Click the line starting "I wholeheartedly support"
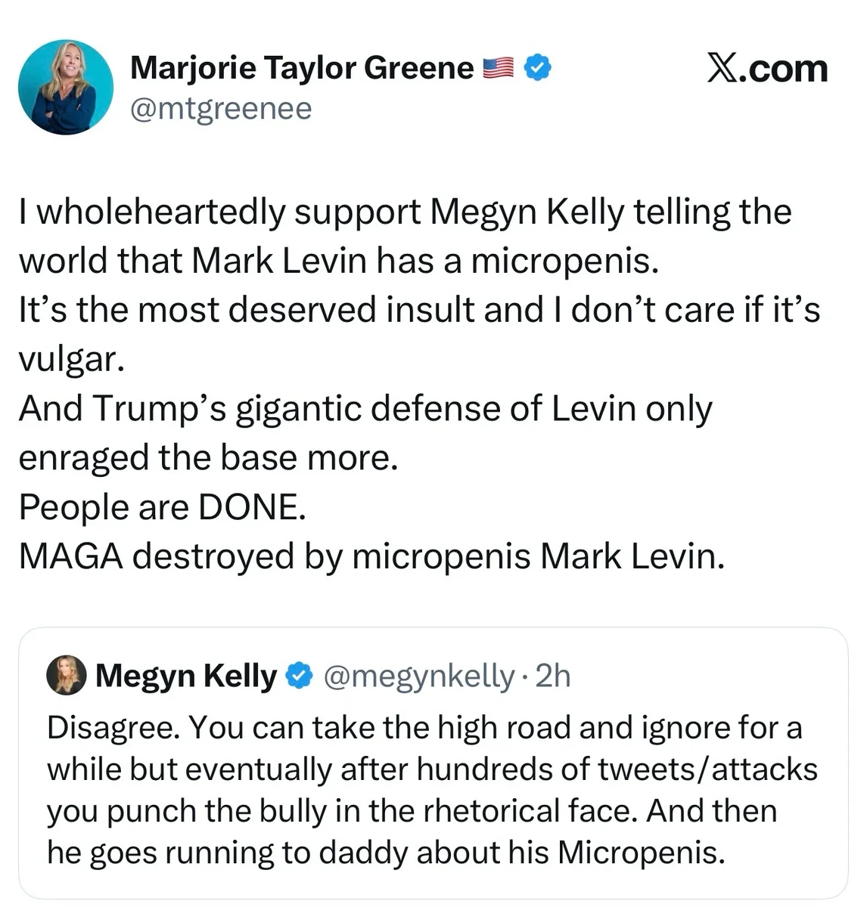The image size is (867, 907). coord(405,212)
